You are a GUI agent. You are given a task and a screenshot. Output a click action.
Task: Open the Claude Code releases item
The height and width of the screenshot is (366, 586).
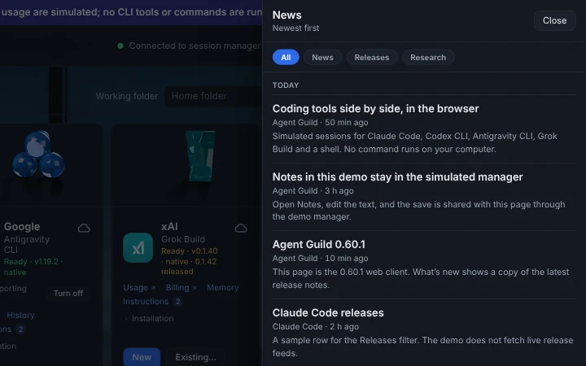pyautogui.click(x=328, y=312)
